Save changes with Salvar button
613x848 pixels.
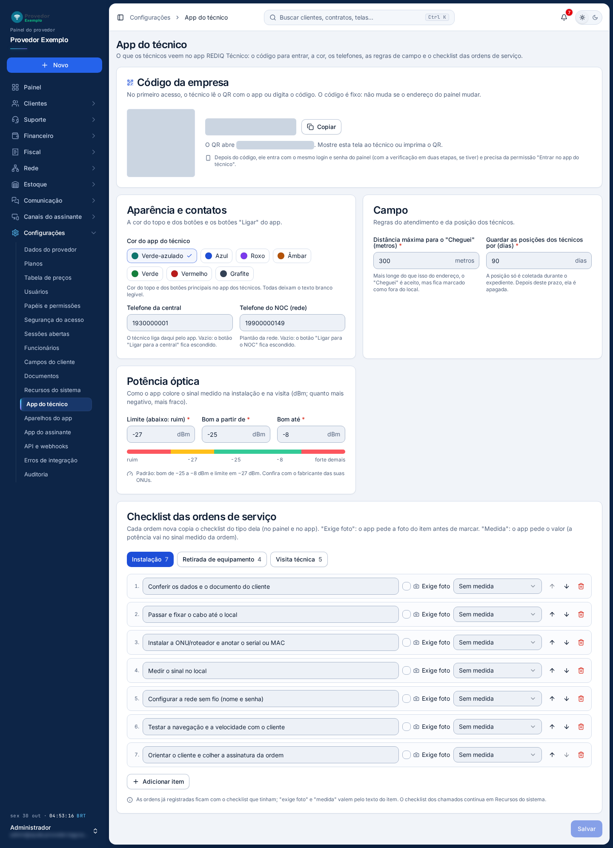click(587, 829)
